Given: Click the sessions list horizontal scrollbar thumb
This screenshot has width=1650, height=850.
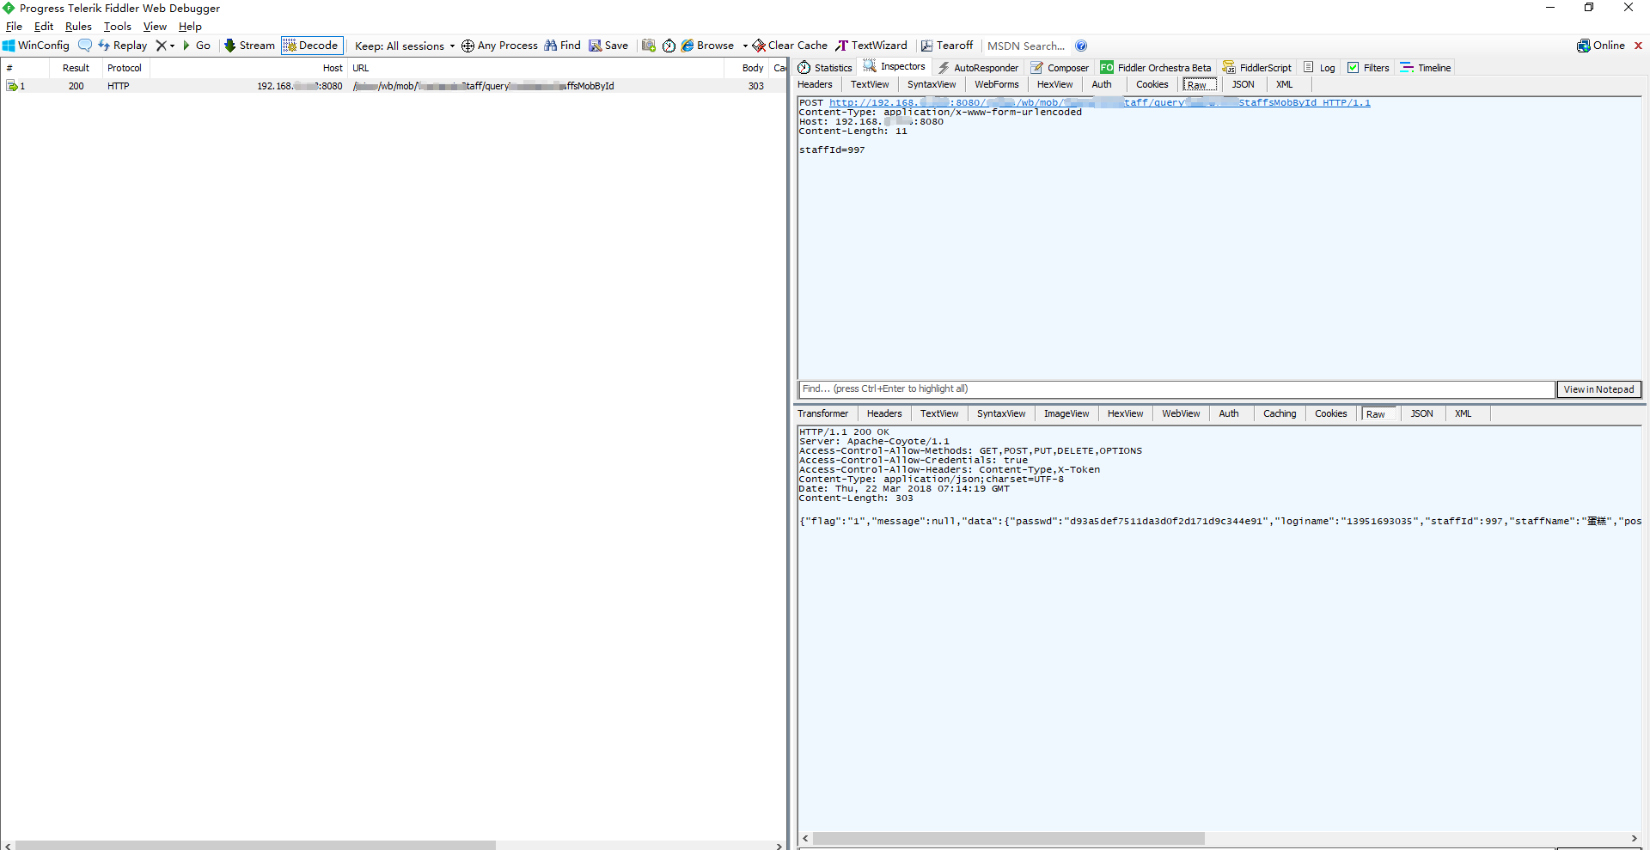Looking at the screenshot, I should pos(255,846).
